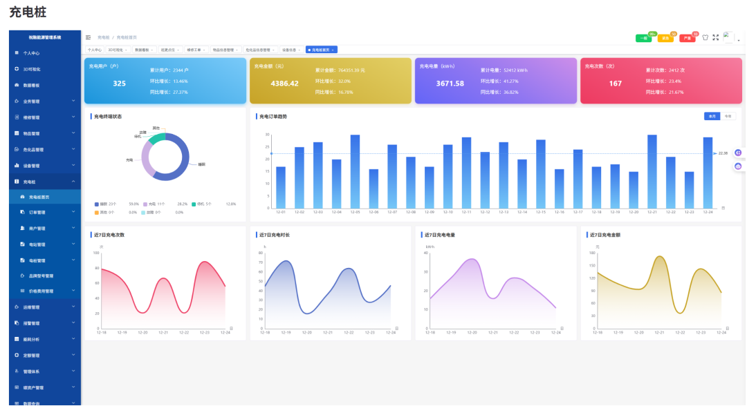Expand 业务管理 with its chevron
This screenshot has width=747, height=406.
pyautogui.click(x=73, y=101)
